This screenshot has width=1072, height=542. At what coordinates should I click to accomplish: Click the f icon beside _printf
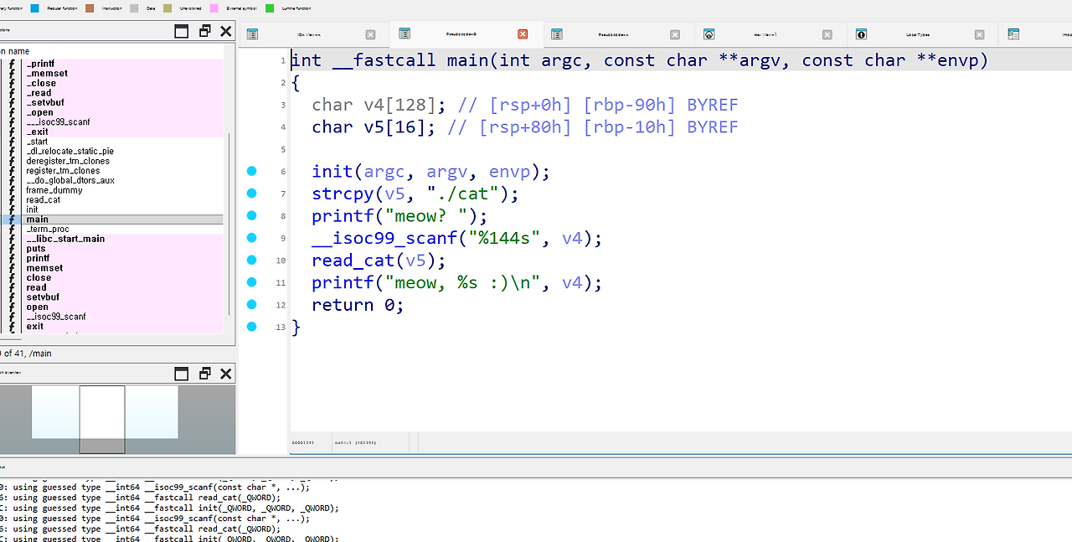12,64
